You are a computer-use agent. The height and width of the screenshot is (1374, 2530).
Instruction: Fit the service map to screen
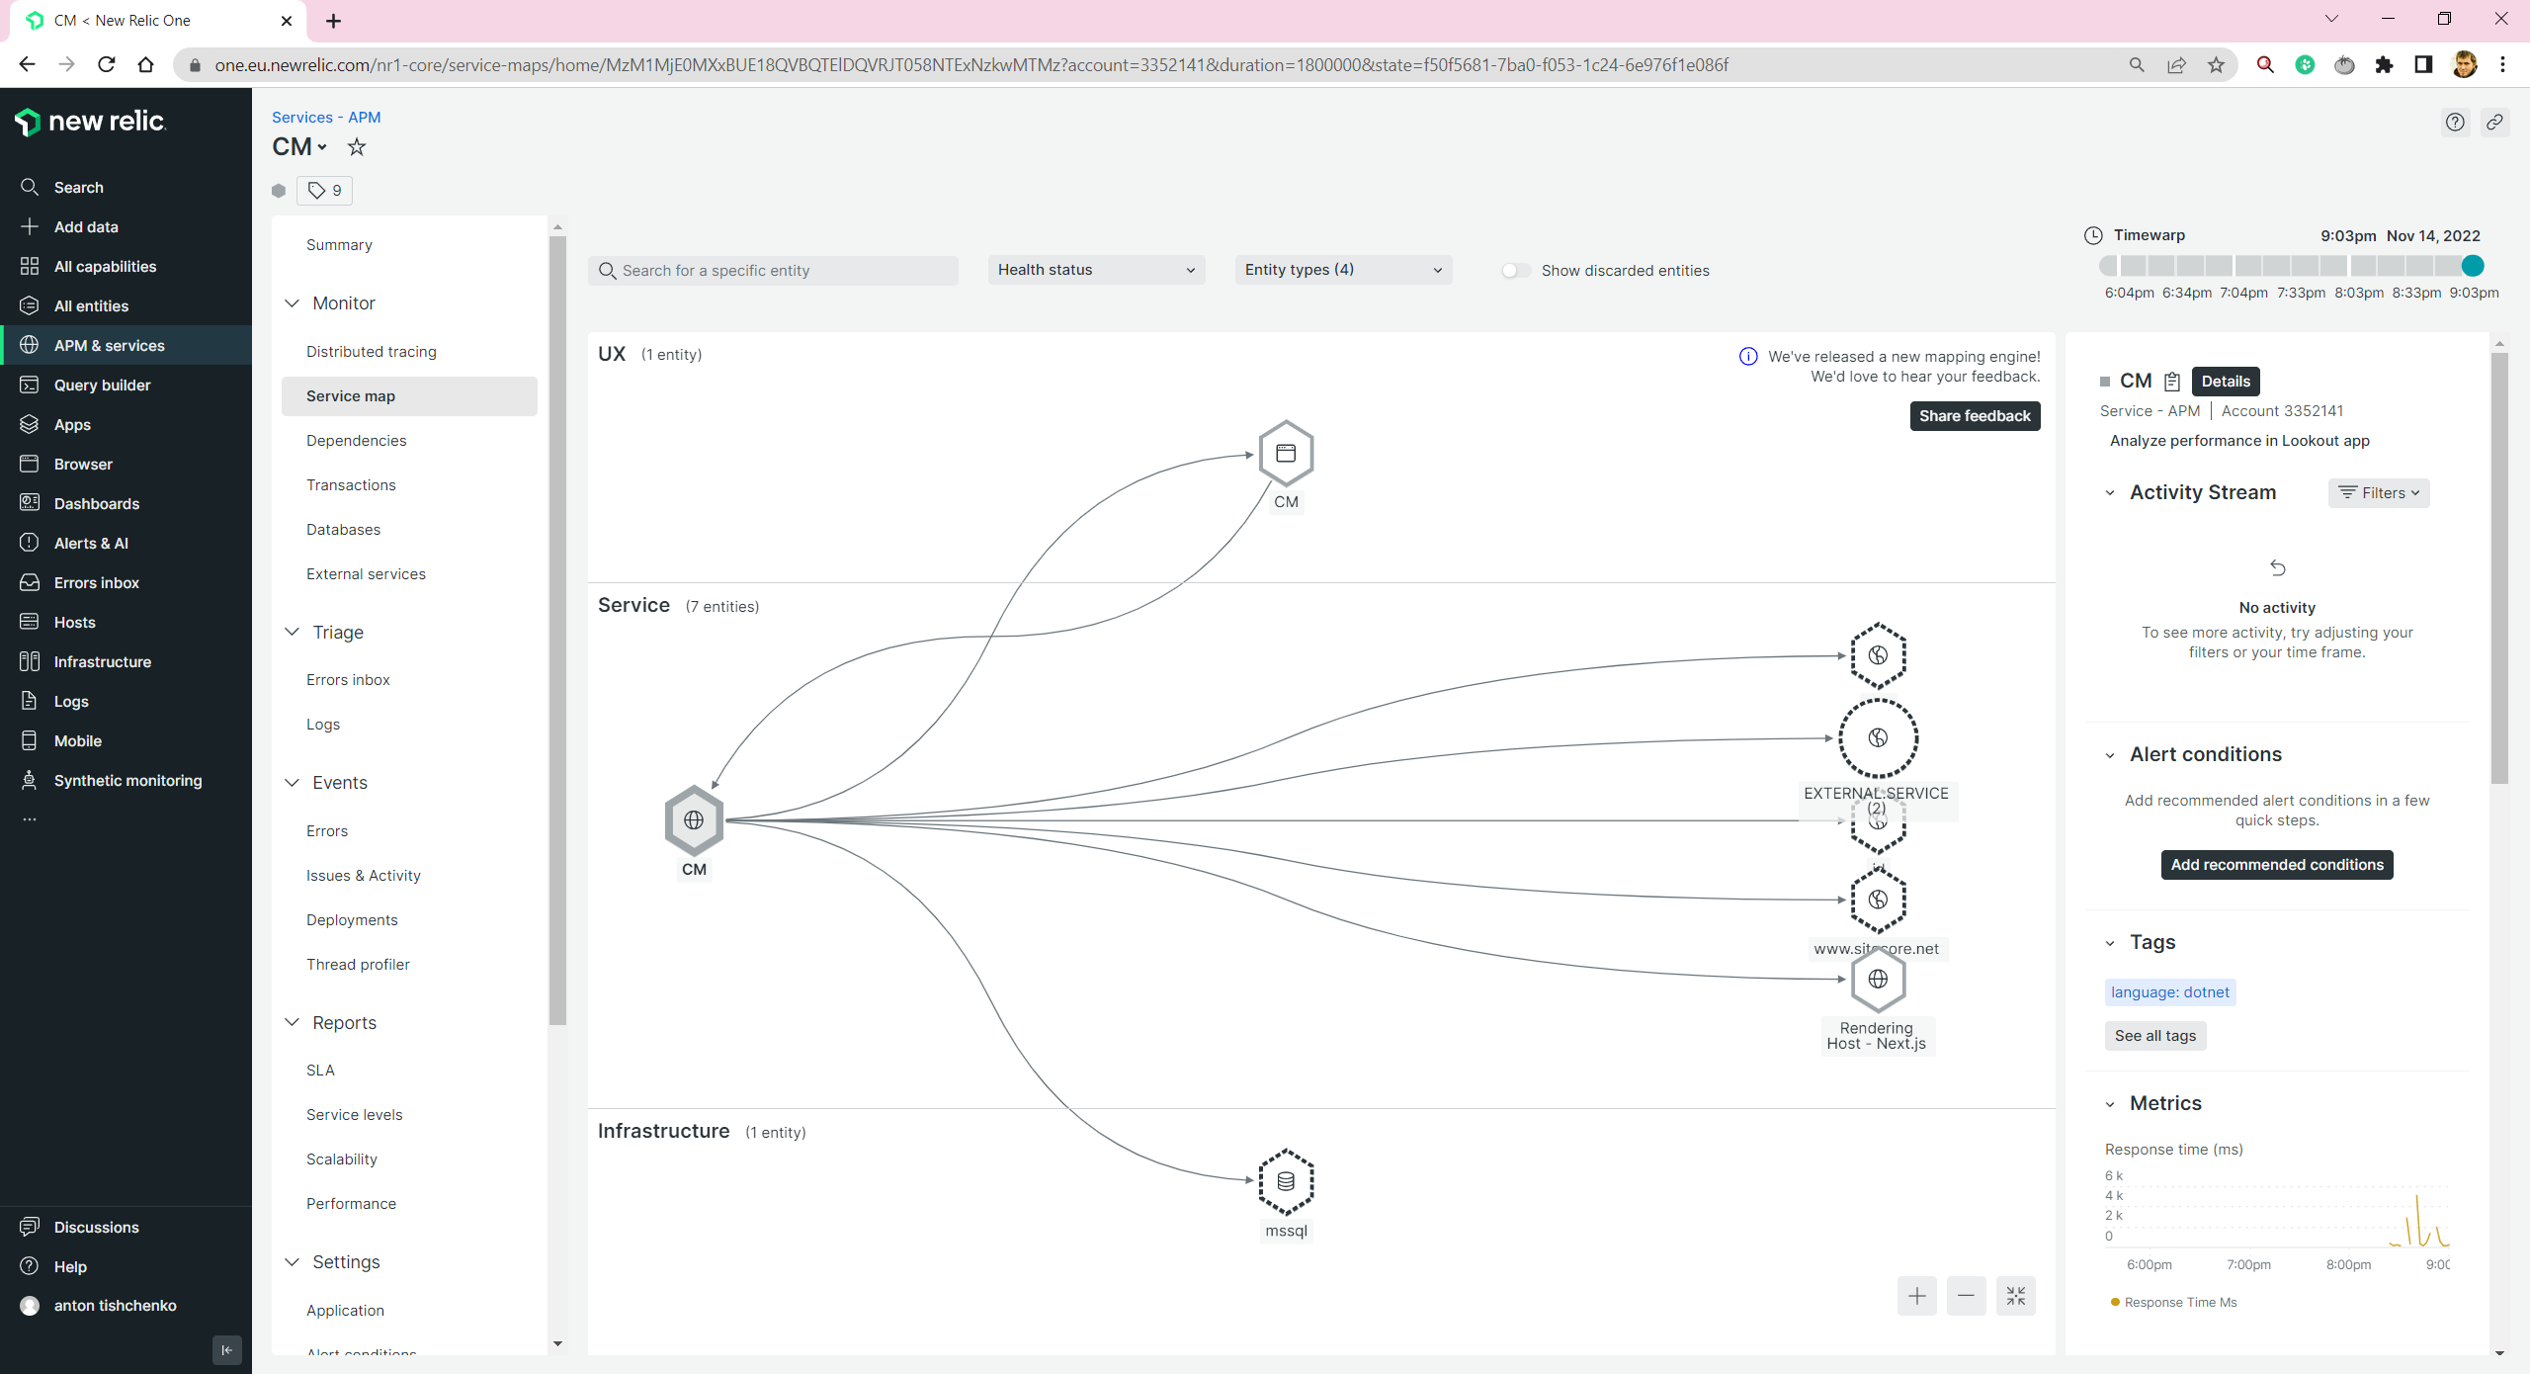pos(2015,1295)
